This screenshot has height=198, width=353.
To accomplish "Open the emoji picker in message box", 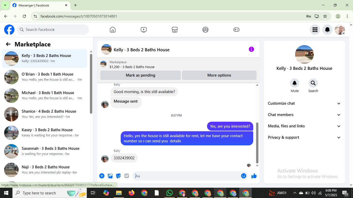I will (244, 176).
